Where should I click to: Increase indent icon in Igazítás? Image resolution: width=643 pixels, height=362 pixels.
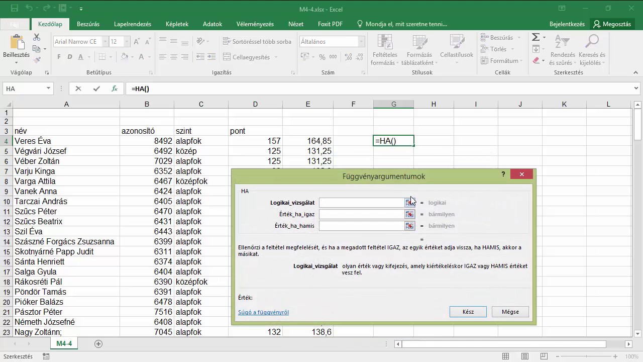[211, 57]
